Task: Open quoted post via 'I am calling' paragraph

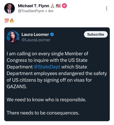Action: [57, 70]
